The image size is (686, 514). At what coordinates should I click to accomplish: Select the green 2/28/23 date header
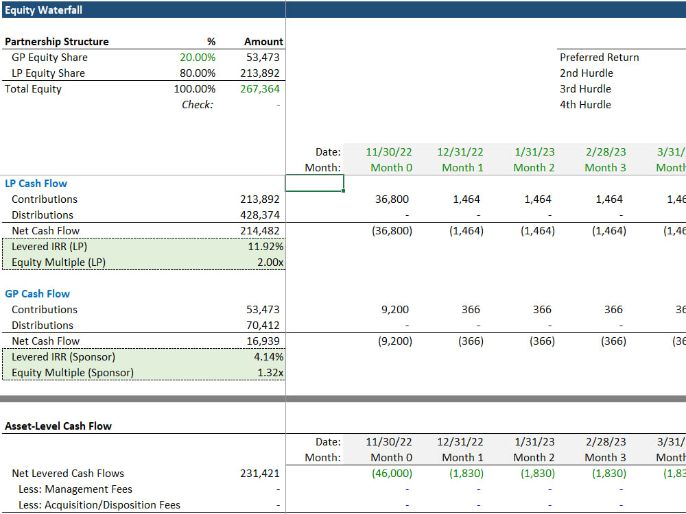[x=606, y=151]
